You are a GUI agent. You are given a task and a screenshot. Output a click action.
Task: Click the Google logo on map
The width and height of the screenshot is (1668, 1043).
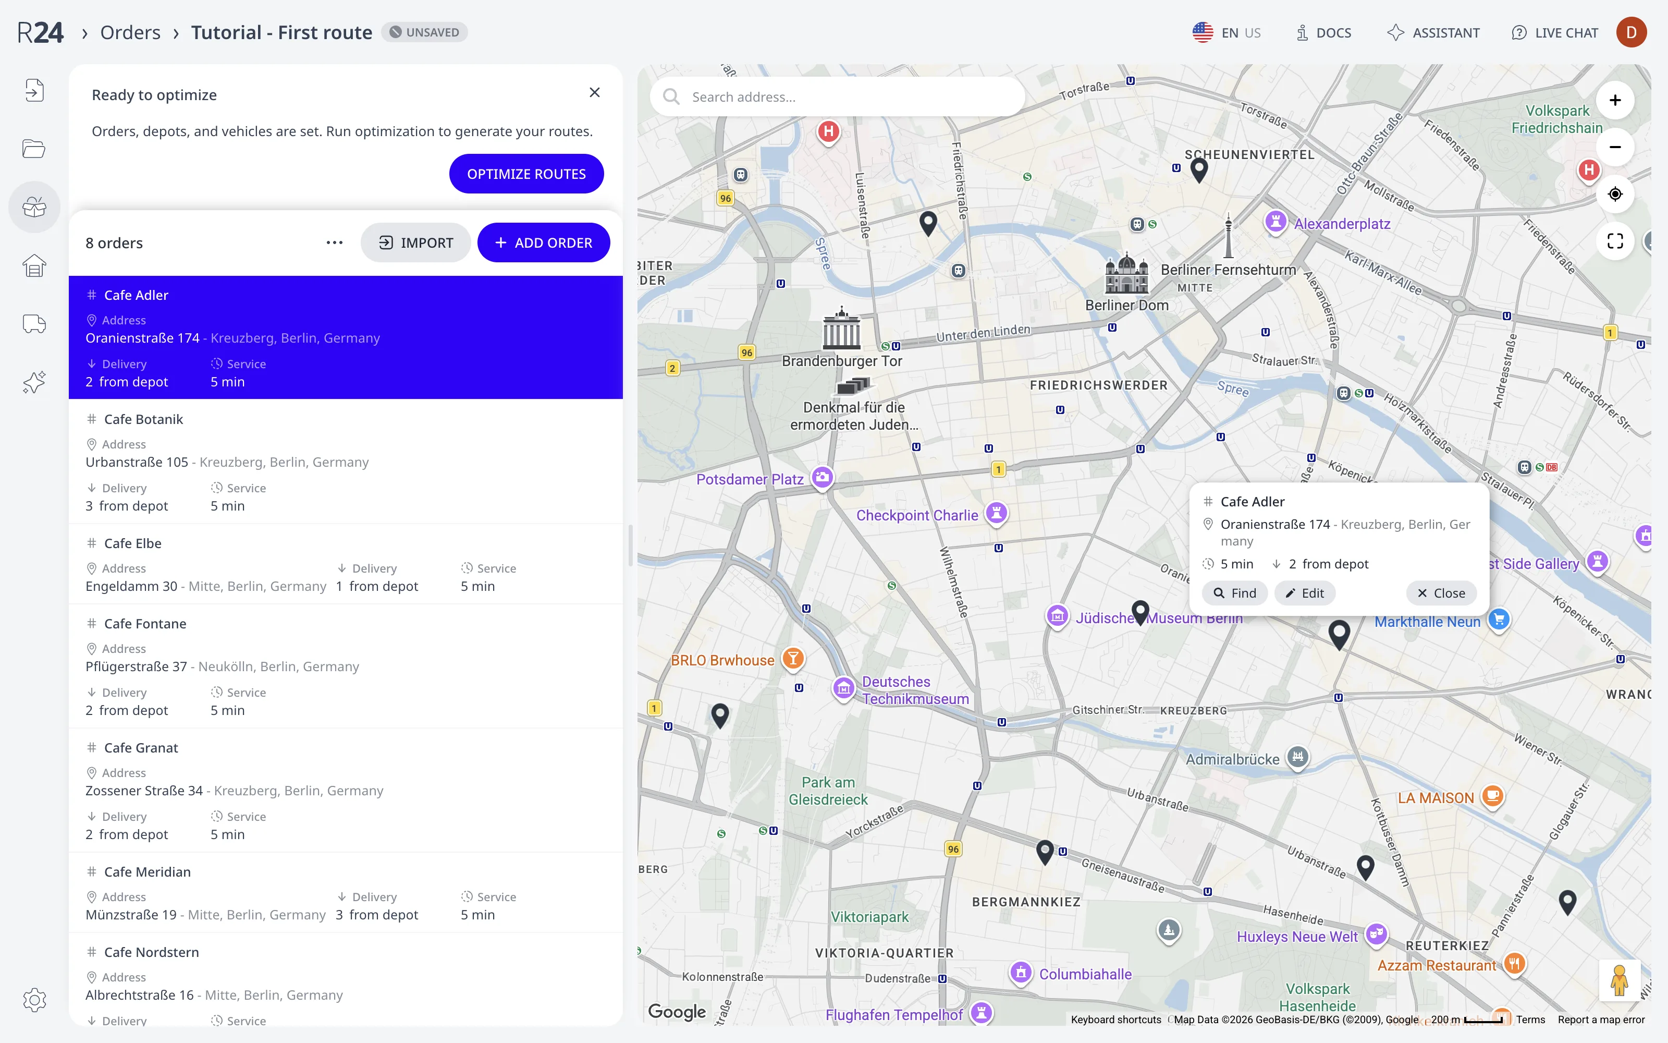[677, 1012]
